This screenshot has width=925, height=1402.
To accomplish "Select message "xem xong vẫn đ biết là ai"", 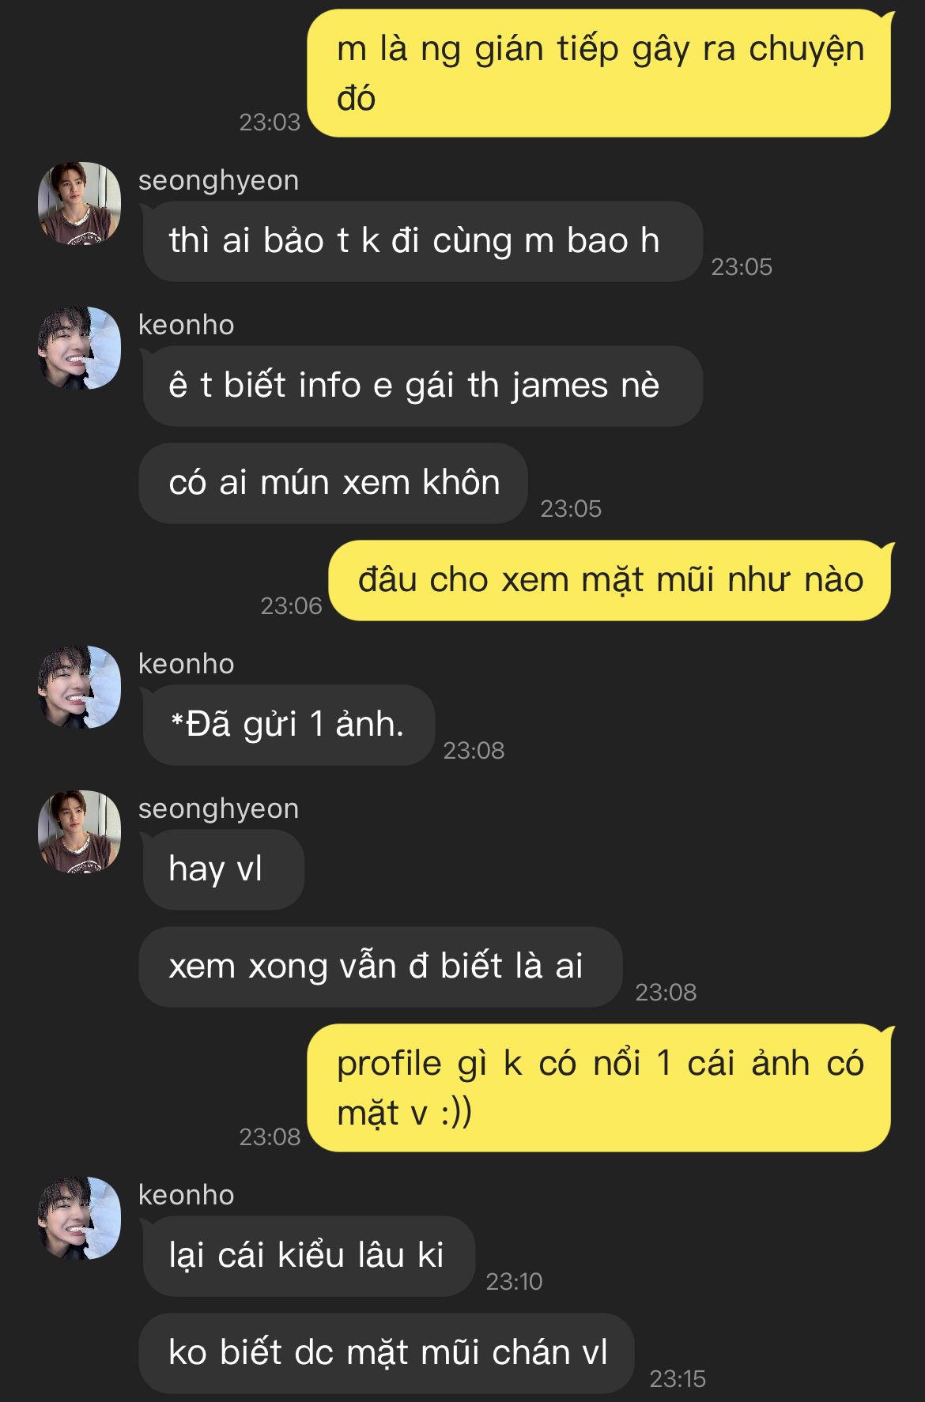I will click(380, 967).
